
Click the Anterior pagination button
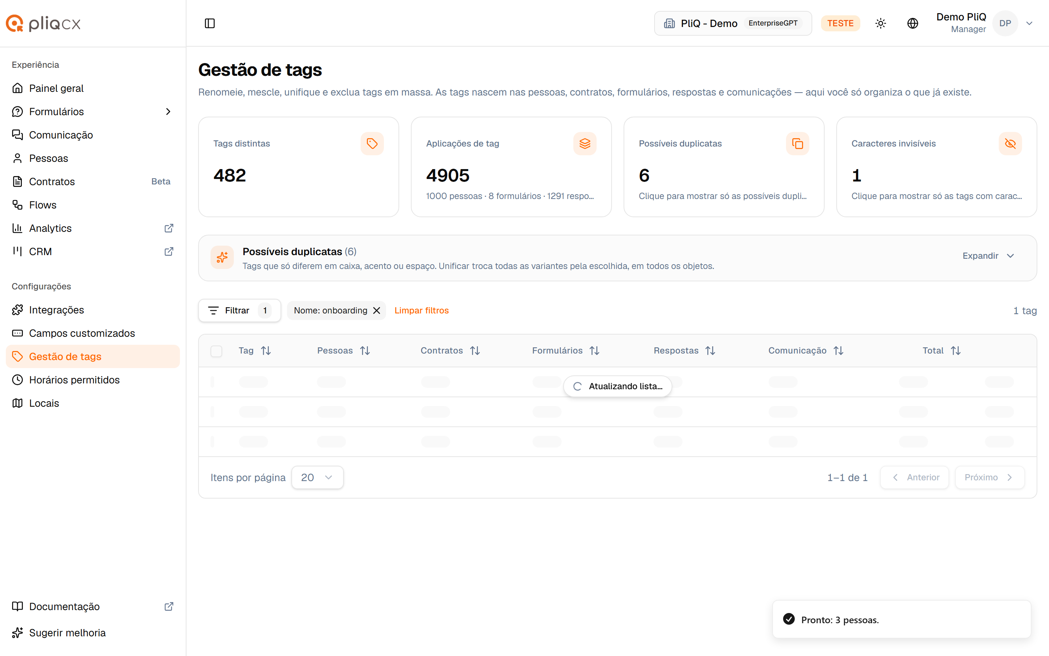pos(915,478)
